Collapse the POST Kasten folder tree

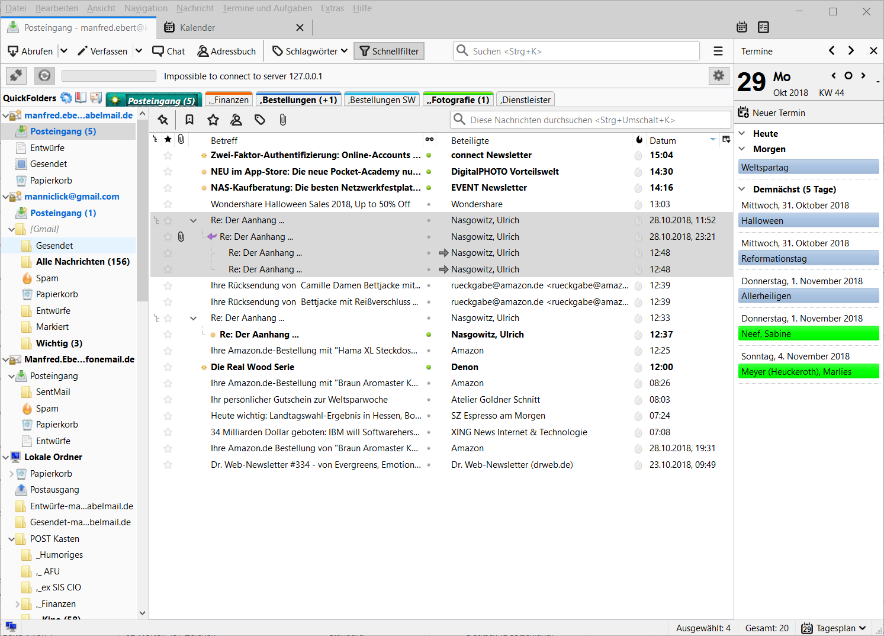pos(12,539)
